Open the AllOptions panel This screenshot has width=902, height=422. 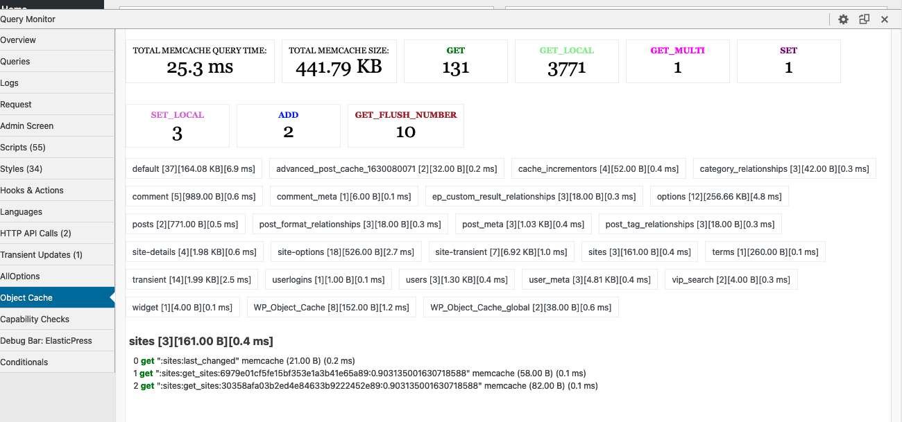(57, 276)
